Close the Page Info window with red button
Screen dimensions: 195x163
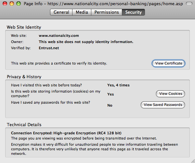(x=5, y=4)
